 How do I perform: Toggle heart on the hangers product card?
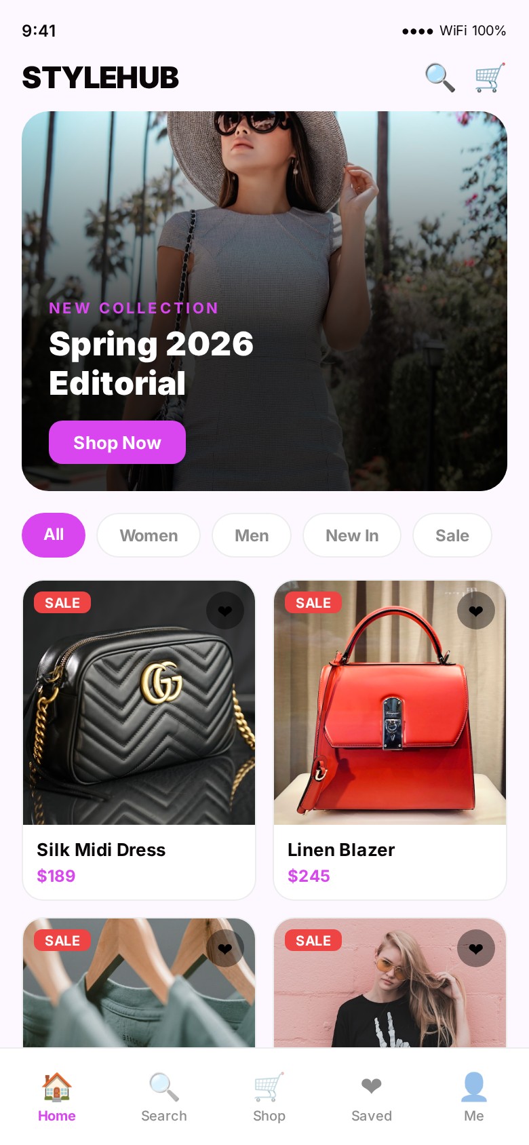[x=225, y=948]
